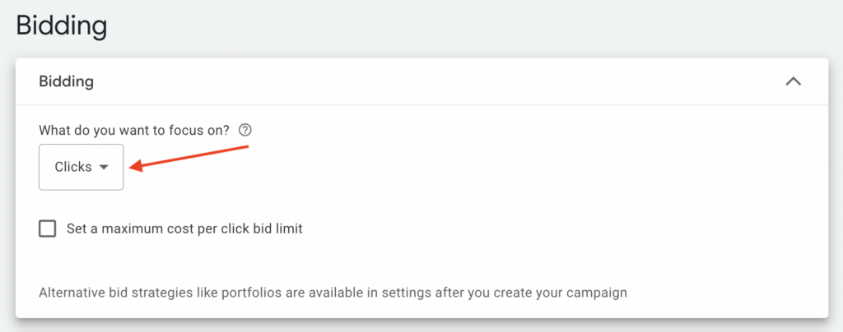This screenshot has height=332, width=843.
Task: Click the Bidding card header title
Action: coord(67,81)
